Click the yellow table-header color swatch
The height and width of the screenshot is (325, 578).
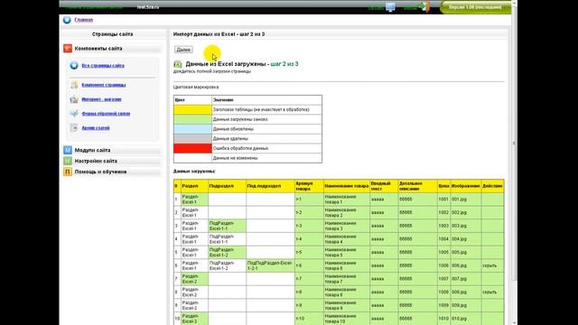[x=192, y=109]
